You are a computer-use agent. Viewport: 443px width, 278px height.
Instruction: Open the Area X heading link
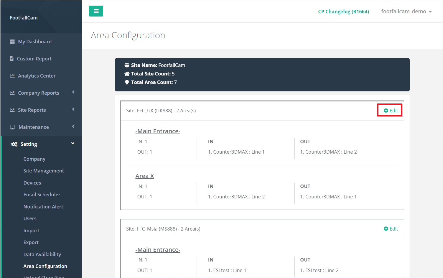tap(144, 176)
